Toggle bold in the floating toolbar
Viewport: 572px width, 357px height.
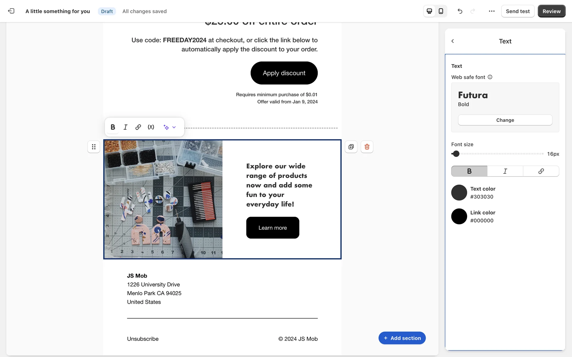(x=113, y=127)
